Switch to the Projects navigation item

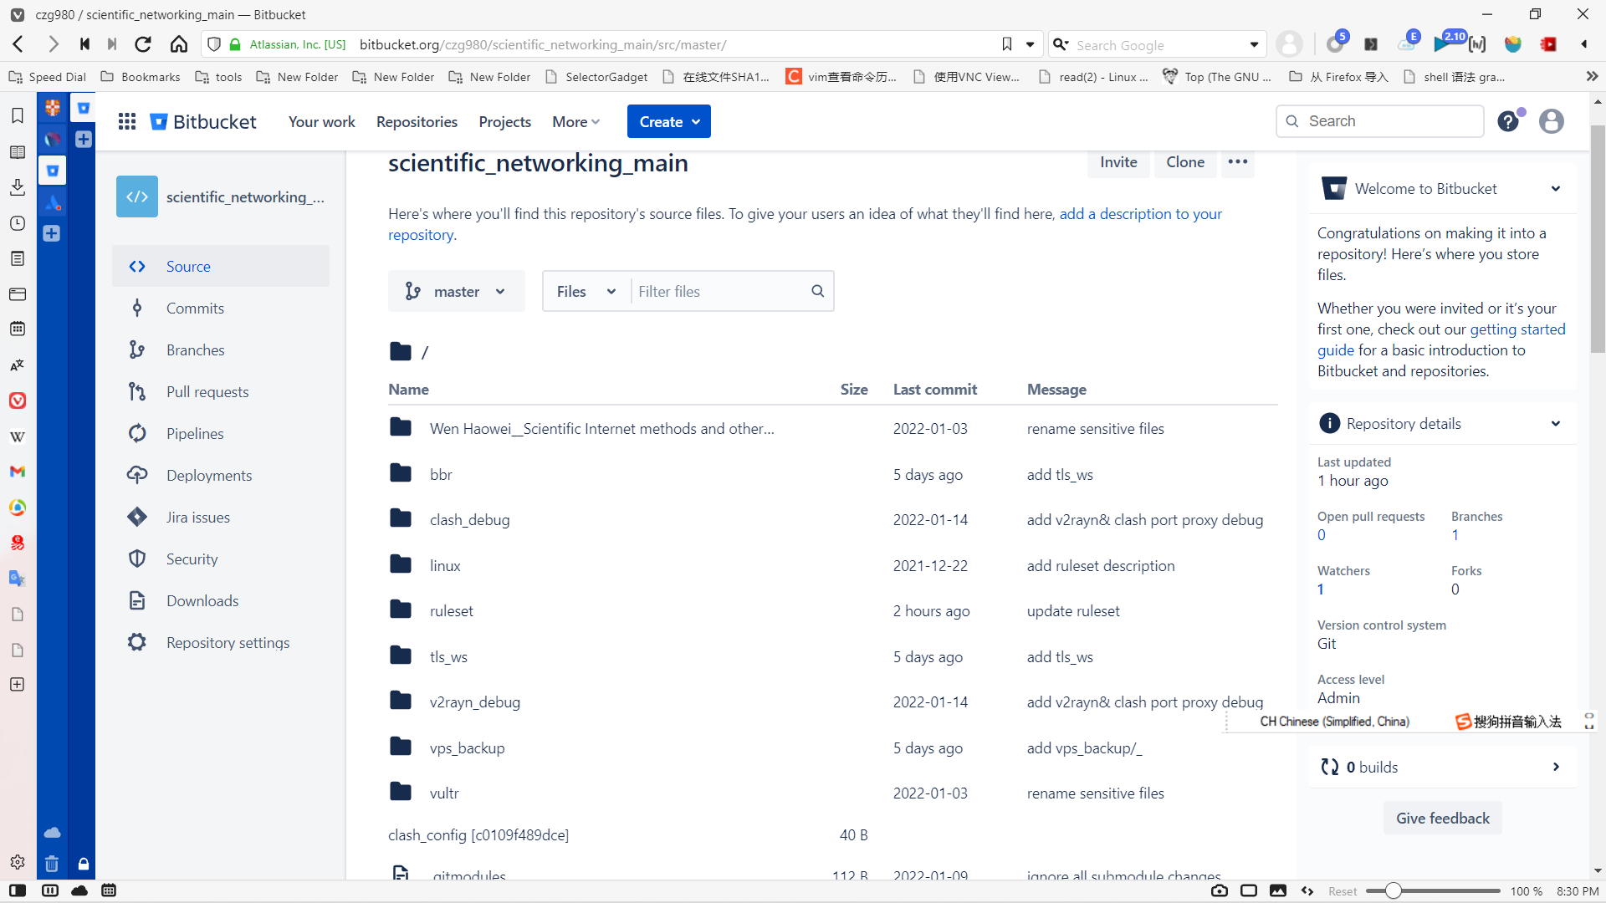coord(504,121)
